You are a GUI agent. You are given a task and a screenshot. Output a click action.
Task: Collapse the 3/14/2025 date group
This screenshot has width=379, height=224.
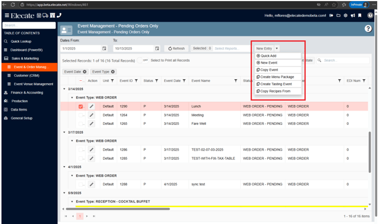point(64,89)
